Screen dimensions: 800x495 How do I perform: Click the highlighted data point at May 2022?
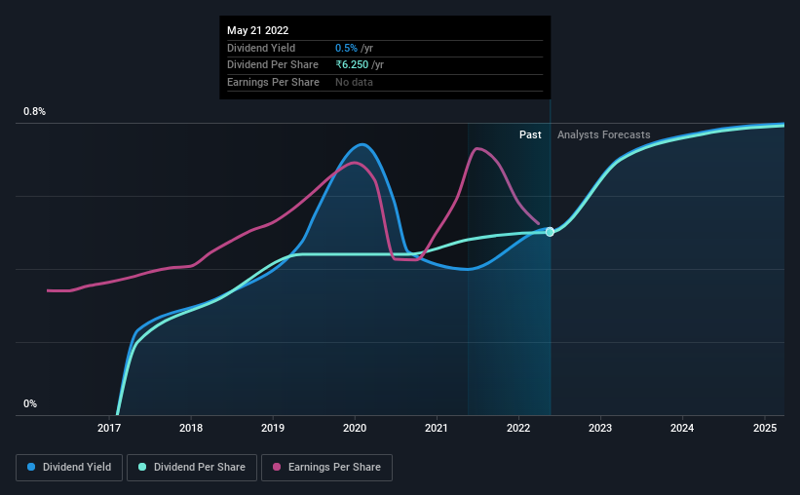pyautogui.click(x=550, y=232)
